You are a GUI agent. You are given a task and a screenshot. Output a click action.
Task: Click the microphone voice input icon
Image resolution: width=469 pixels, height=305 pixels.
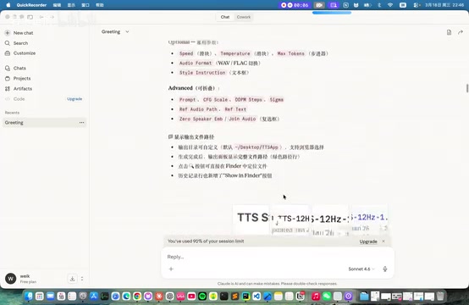[385, 269]
